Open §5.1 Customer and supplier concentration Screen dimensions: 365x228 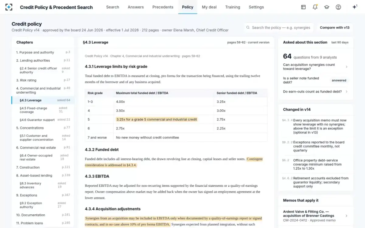(43, 138)
